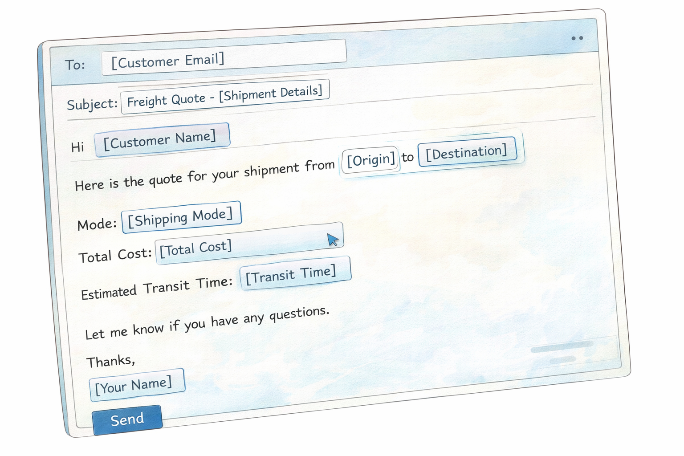Select the [Your Name] signature field
The image size is (684, 456).
[137, 385]
